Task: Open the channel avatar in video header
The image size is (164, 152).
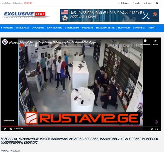Action: (x=5, y=42)
